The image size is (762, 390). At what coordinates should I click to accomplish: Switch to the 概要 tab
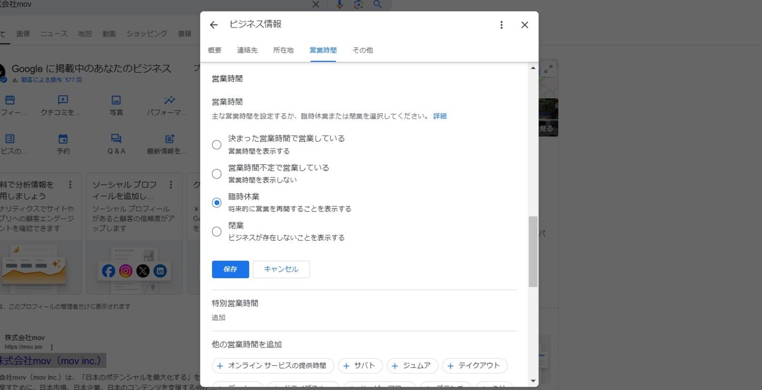(x=214, y=50)
